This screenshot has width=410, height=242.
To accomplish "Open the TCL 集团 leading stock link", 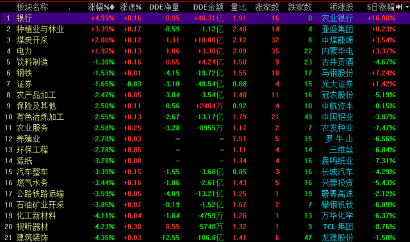I will [x=338, y=227].
